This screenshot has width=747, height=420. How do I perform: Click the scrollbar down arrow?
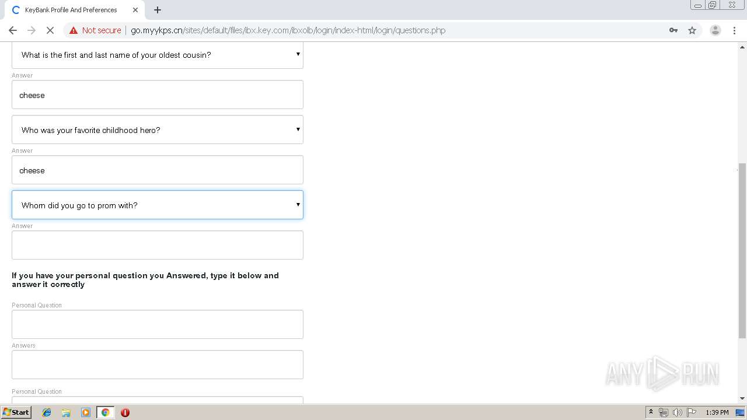pos(742,398)
